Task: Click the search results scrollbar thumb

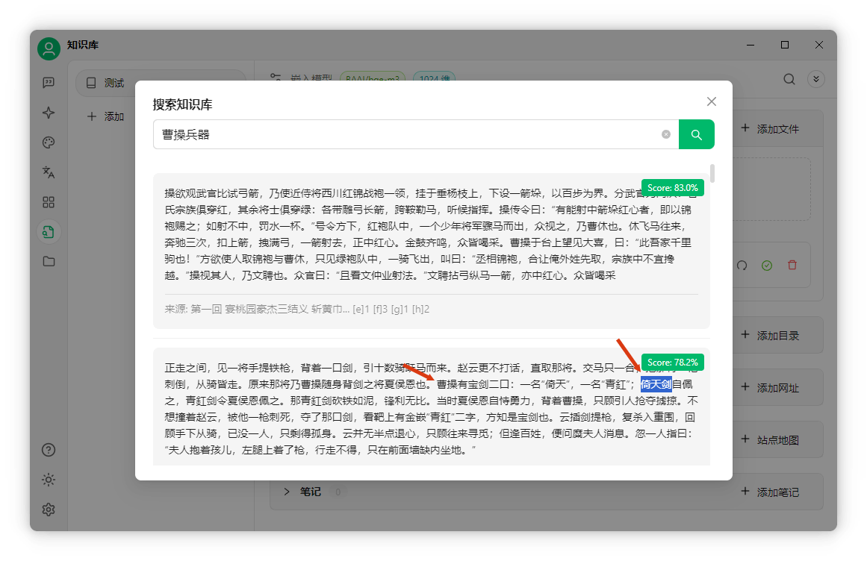Action: tap(712, 173)
